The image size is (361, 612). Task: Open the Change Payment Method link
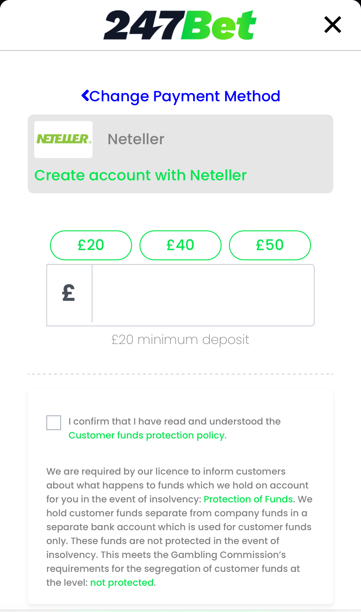coord(185,96)
